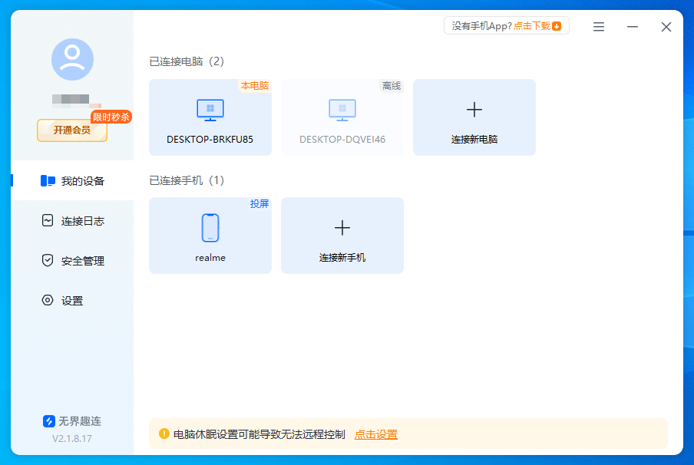
Task: Click the 无界趣连 app logo
Action: pyautogui.click(x=48, y=420)
